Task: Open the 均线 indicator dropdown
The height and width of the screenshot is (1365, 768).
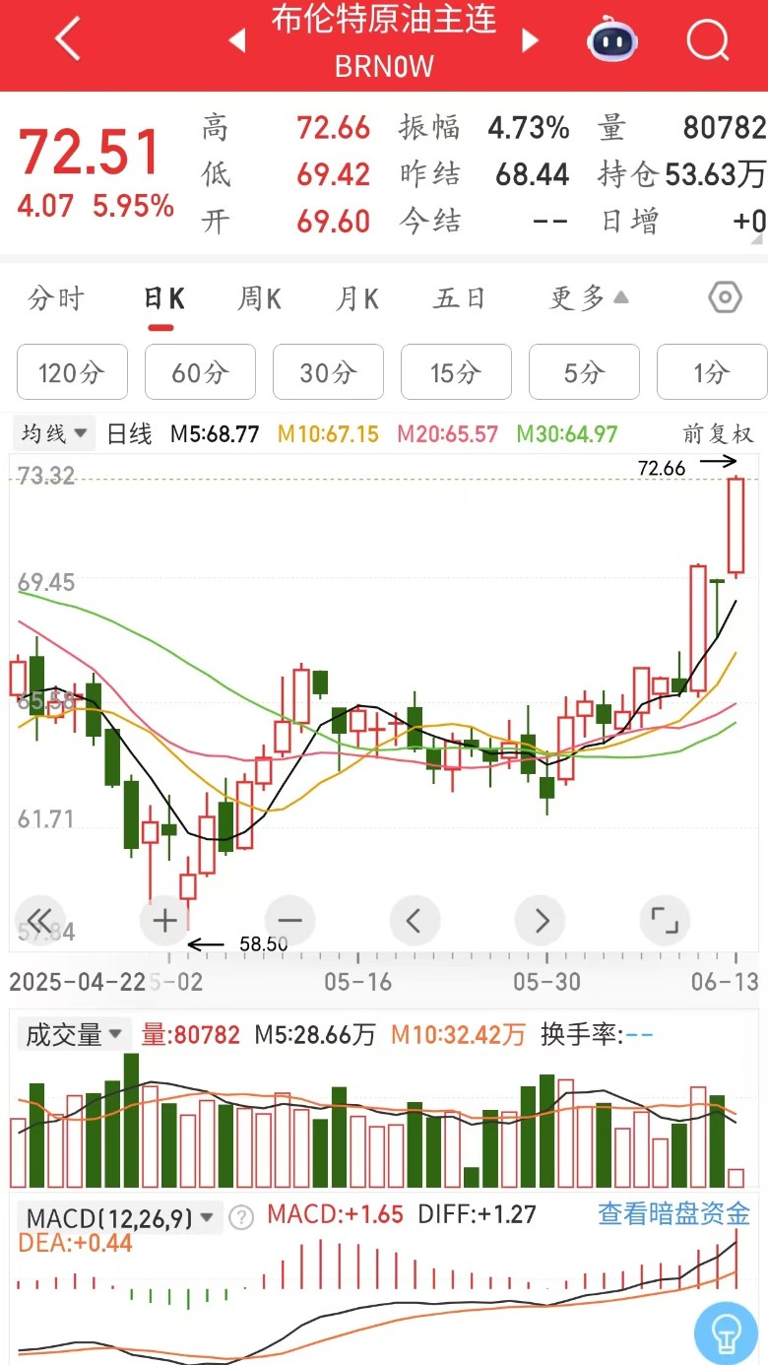Action: click(55, 432)
